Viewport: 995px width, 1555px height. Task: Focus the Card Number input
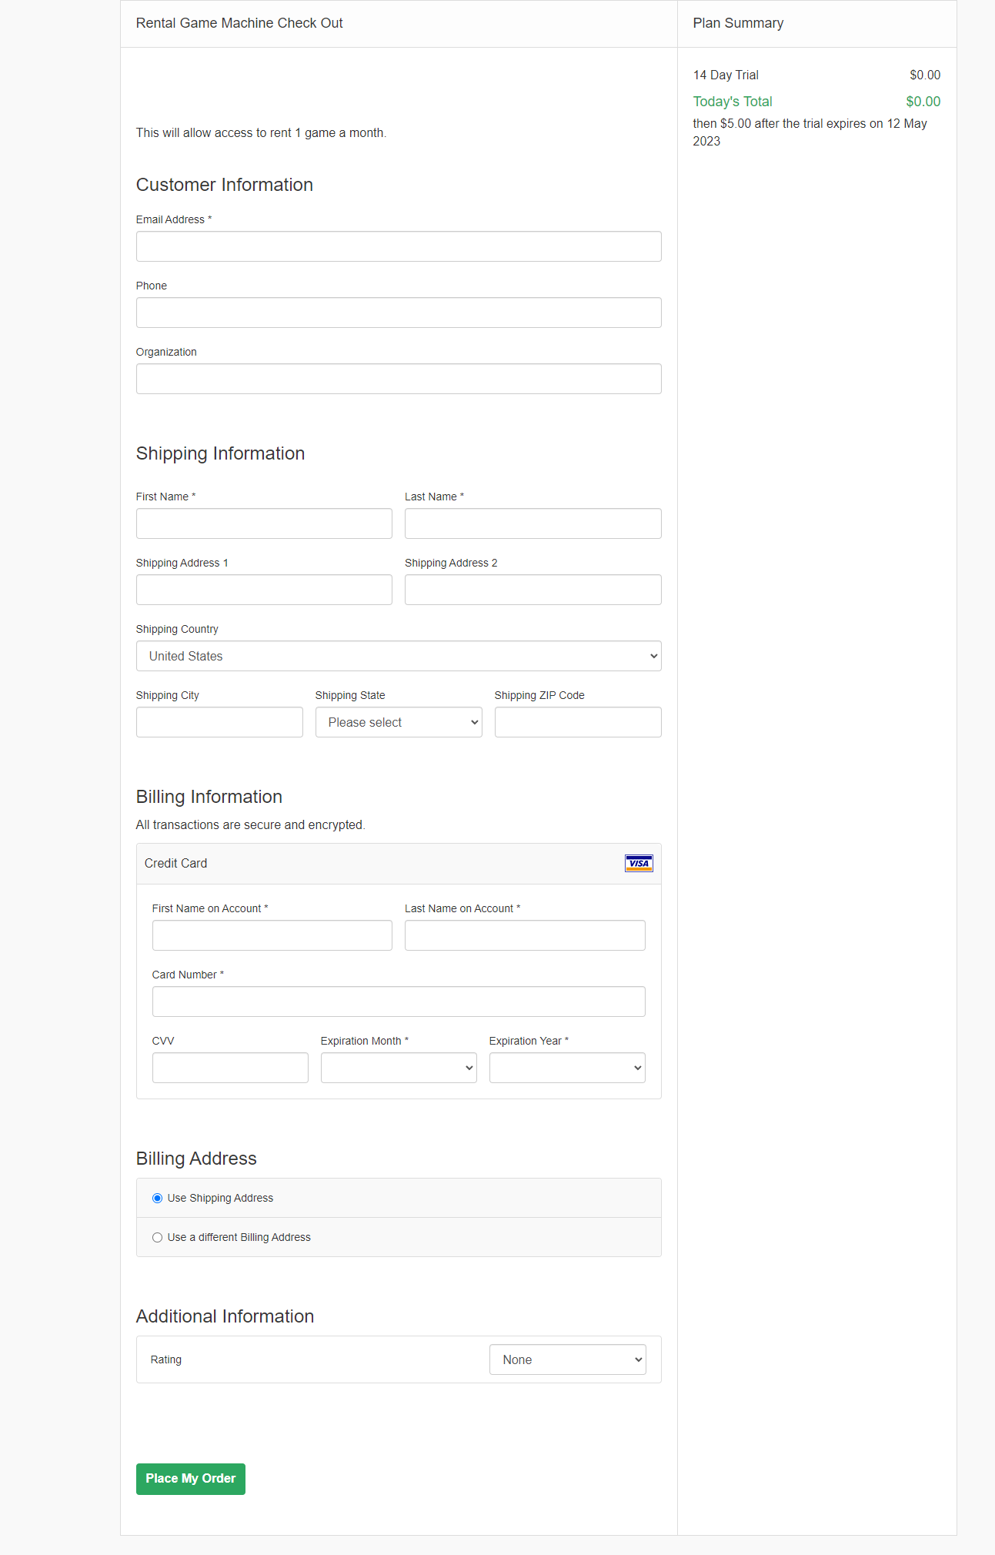tap(398, 1002)
